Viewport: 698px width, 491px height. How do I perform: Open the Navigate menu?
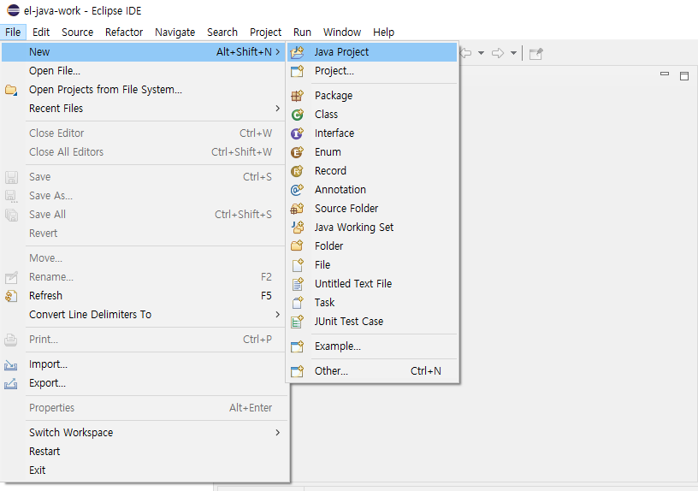[175, 33]
